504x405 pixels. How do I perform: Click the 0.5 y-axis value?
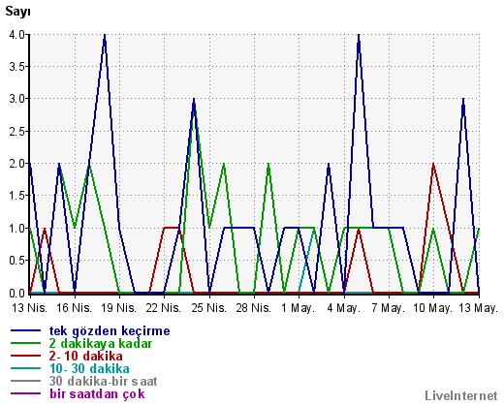(x=17, y=261)
